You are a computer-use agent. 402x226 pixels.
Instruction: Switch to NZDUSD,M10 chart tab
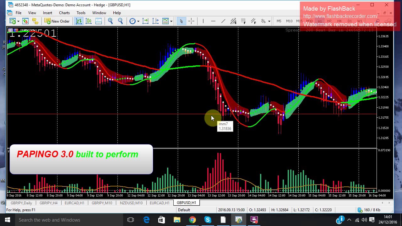[x=131, y=203]
